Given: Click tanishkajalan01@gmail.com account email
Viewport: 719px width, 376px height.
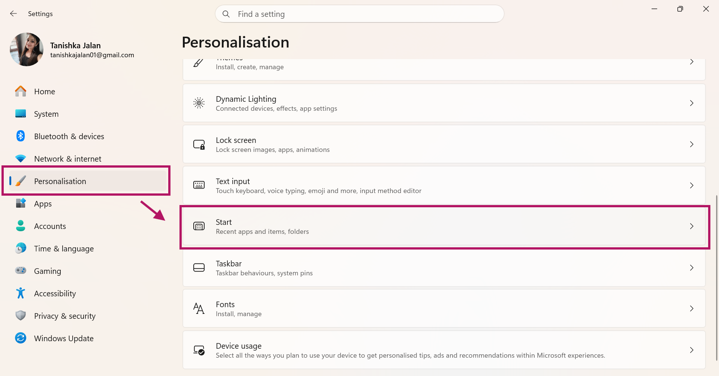Looking at the screenshot, I should (92, 55).
